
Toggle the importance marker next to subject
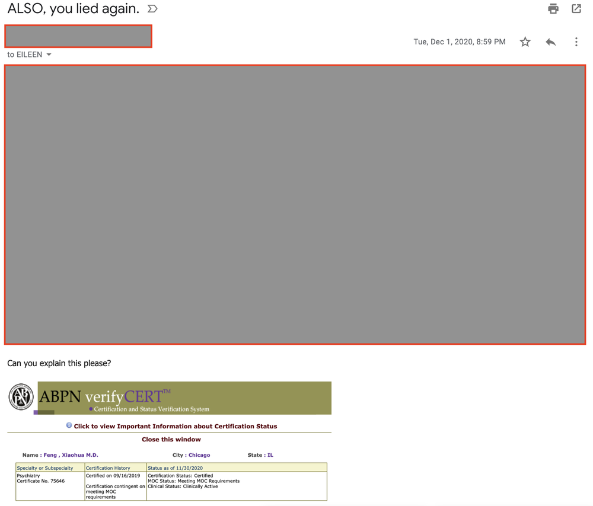152,9
